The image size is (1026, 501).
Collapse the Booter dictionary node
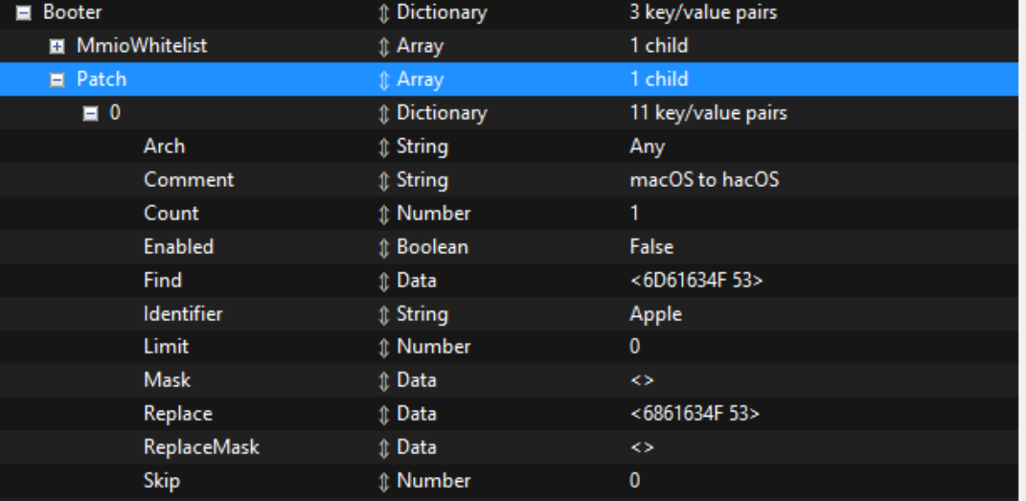pyautogui.click(x=23, y=13)
